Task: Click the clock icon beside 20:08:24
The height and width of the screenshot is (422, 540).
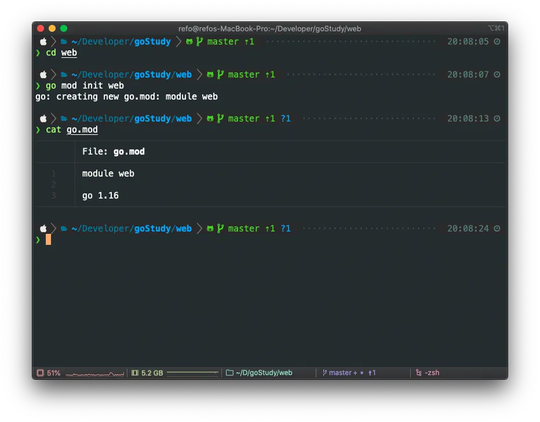Action: [497, 229]
